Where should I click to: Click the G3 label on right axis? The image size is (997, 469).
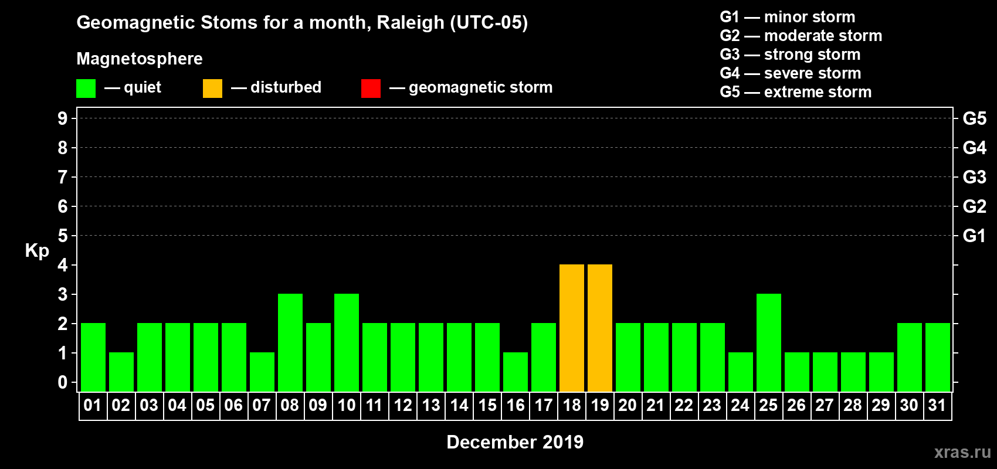pyautogui.click(x=975, y=177)
